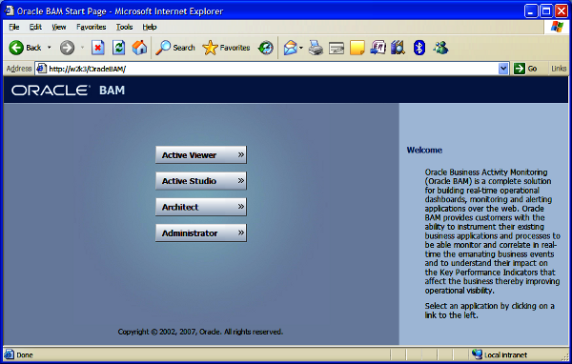Minimize the Internet Explorer window

point(531,11)
